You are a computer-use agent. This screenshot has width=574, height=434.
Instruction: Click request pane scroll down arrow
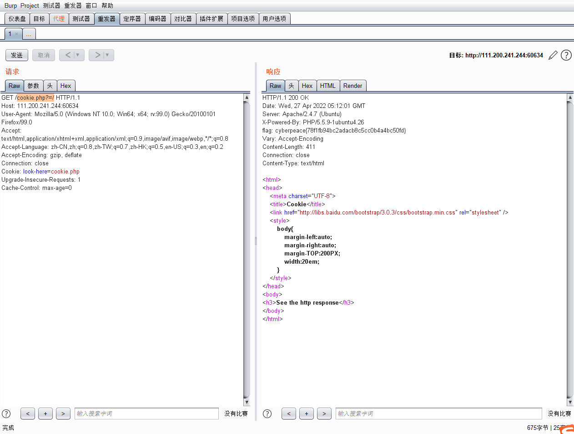(x=247, y=402)
